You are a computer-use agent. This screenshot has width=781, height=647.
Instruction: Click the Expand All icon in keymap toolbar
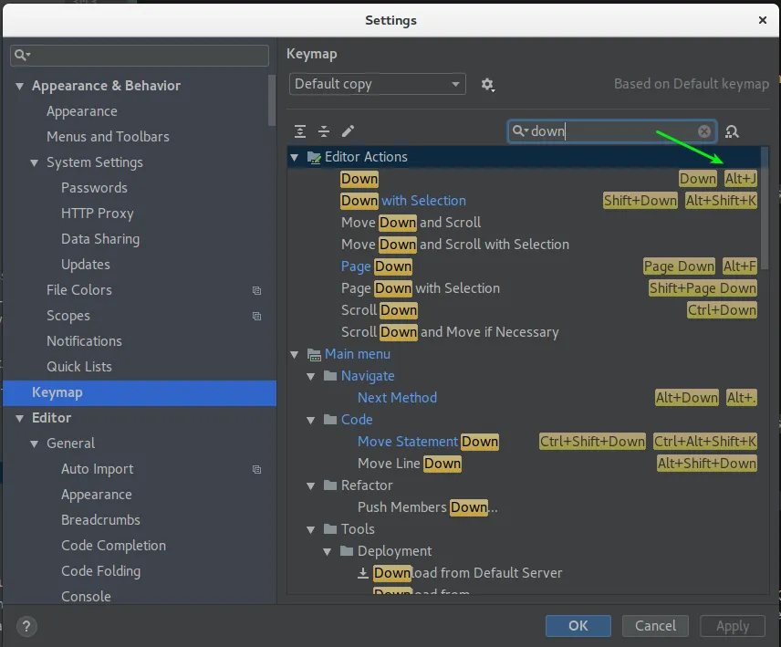300,131
